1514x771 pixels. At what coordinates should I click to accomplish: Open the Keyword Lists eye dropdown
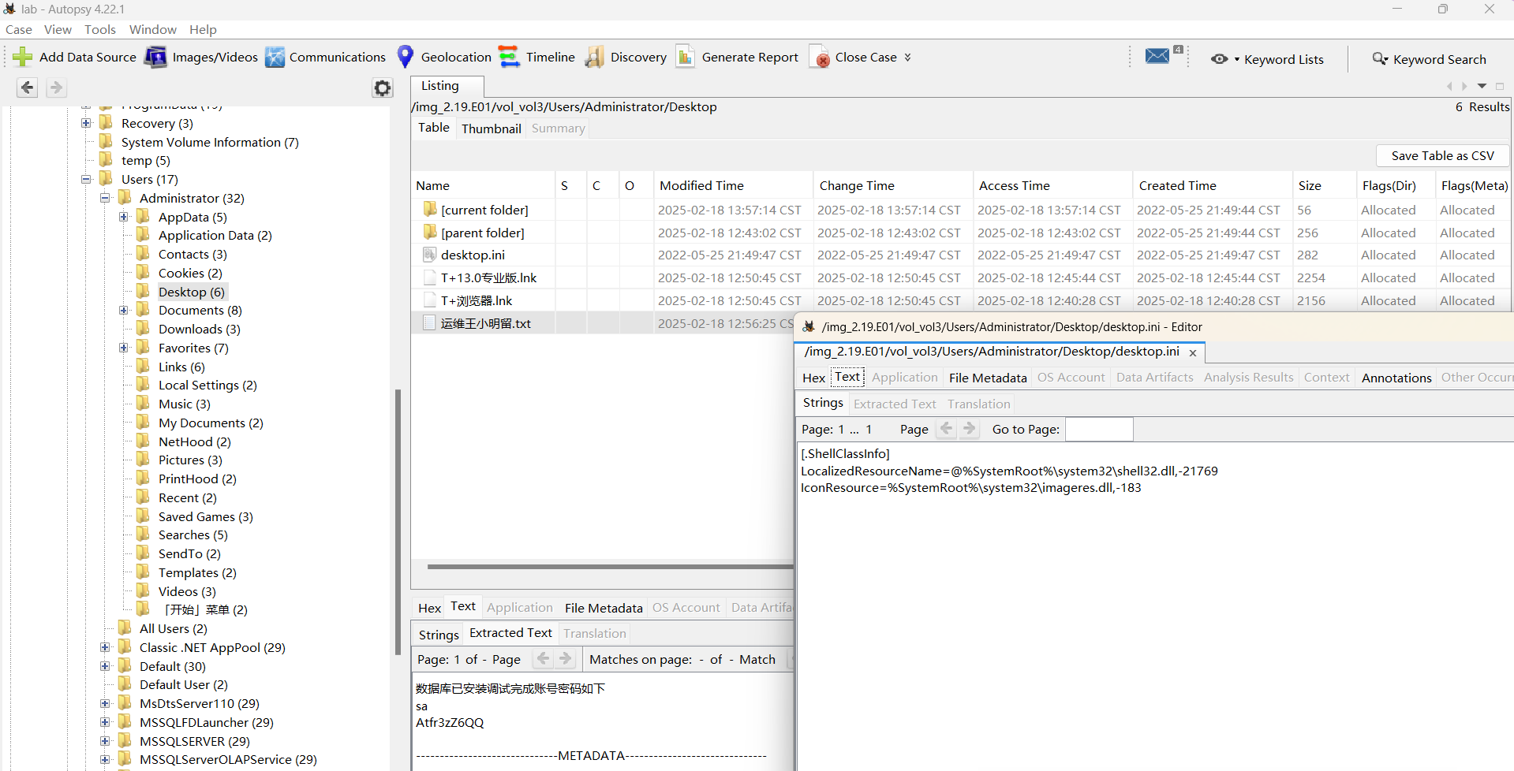point(1224,59)
